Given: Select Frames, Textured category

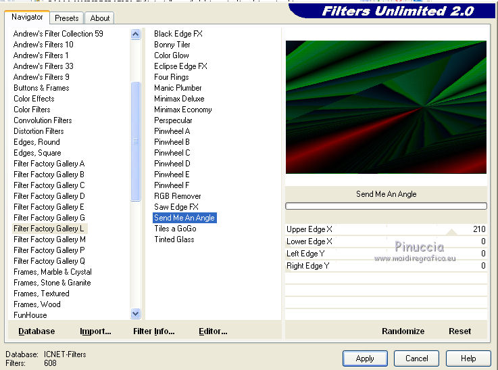Looking at the screenshot, I should (x=41, y=293).
